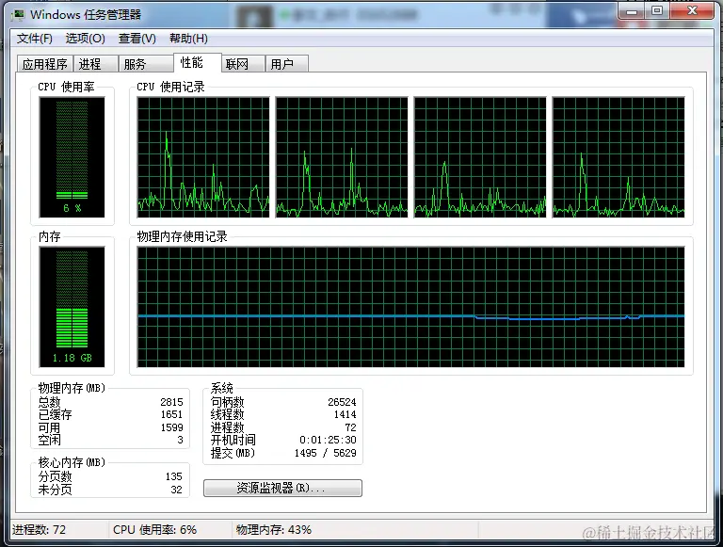
Task: Click the CPU 使用记录 label
Action: tap(170, 87)
